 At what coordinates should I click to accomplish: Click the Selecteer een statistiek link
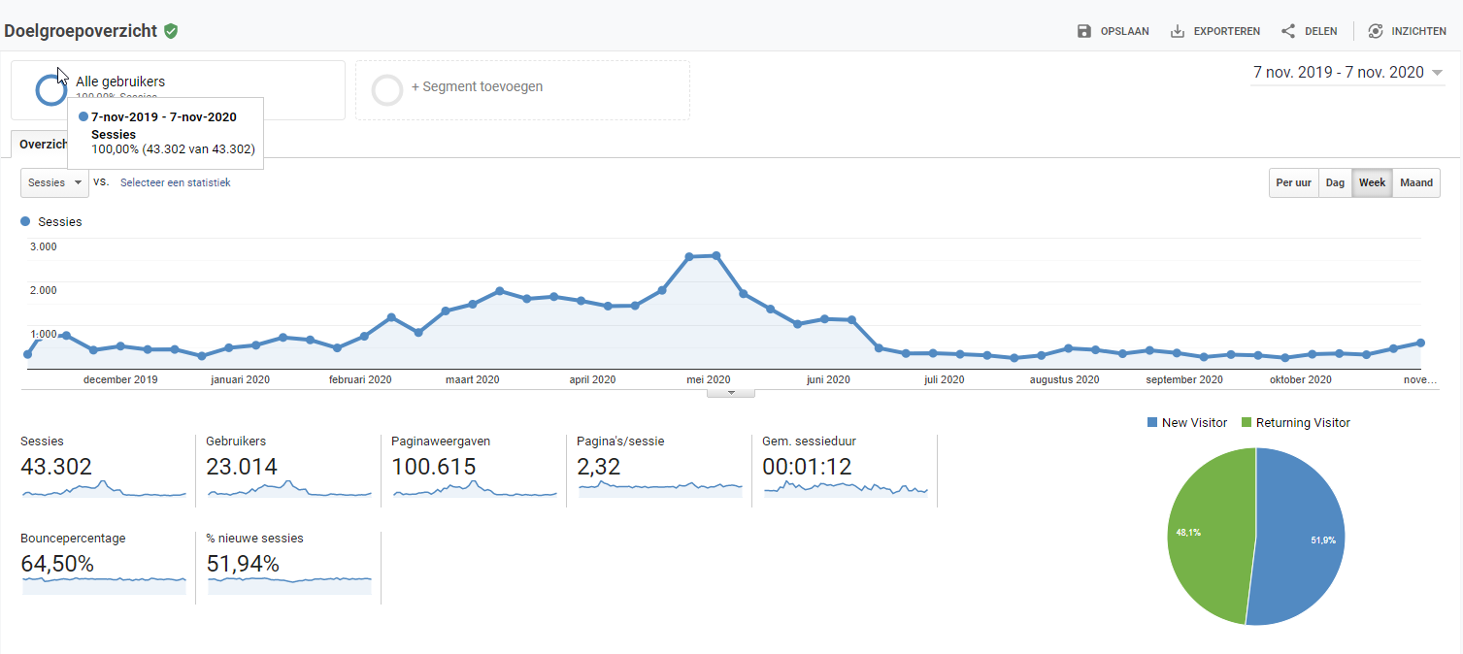pos(176,182)
